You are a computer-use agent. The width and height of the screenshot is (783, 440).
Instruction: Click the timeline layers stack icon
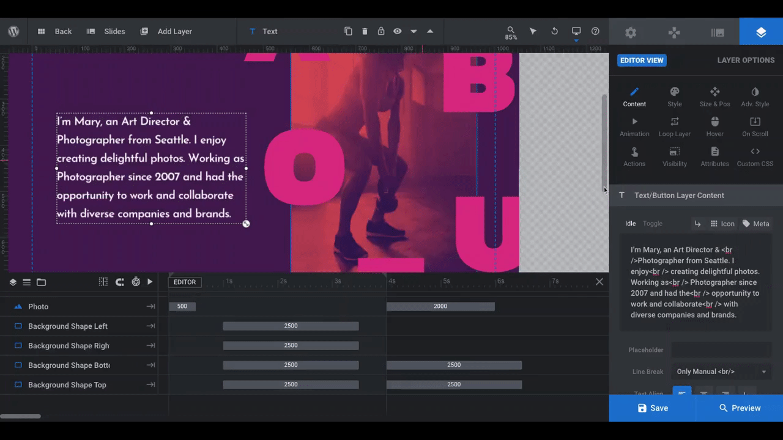pyautogui.click(x=13, y=282)
